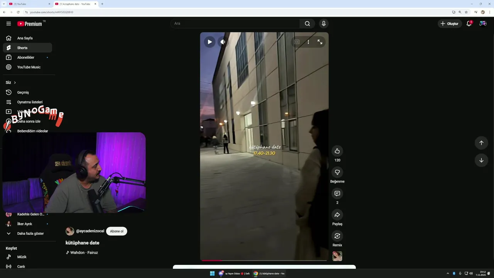Toggle closed captions on the short

point(297,42)
